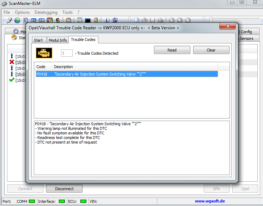This screenshot has width=263, height=206.
Task: Click the cable connect icon in toolbar
Action: point(10,20)
